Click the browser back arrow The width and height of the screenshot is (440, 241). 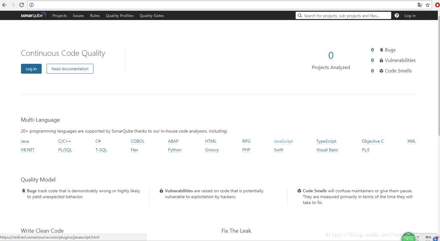(4, 5)
